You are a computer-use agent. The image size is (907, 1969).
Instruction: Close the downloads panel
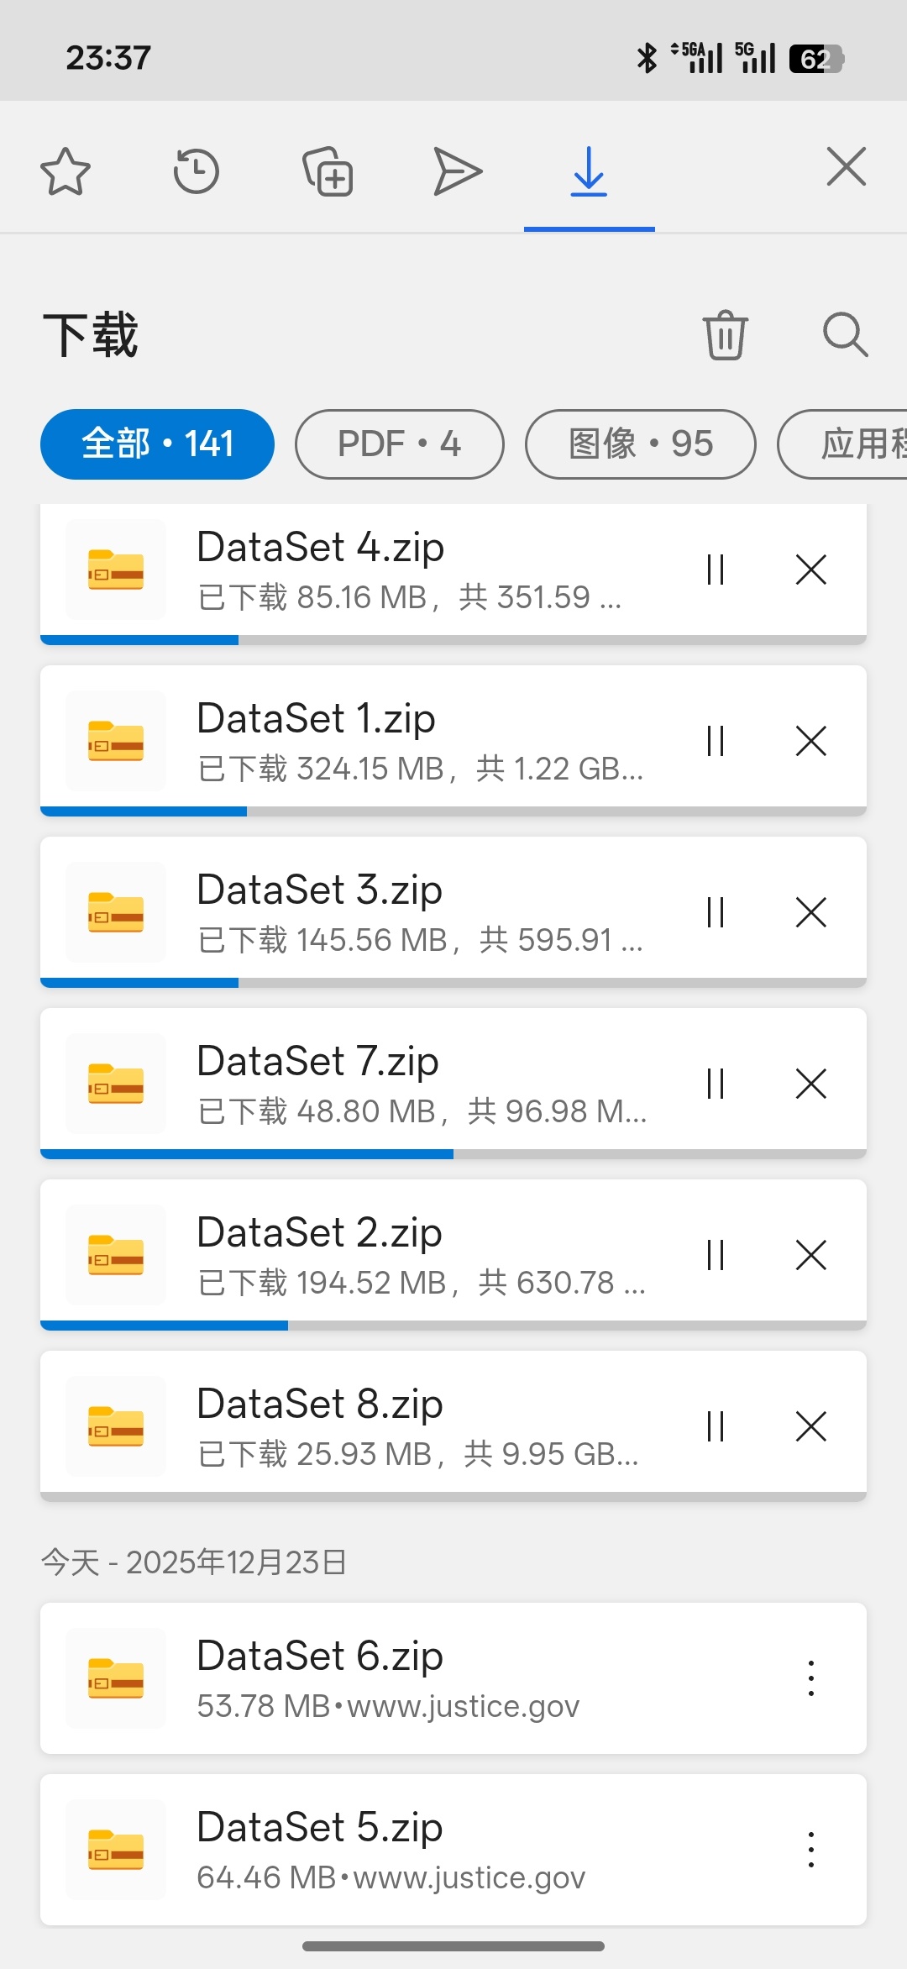(846, 166)
